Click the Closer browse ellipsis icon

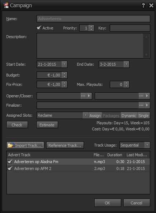click(x=141, y=96)
